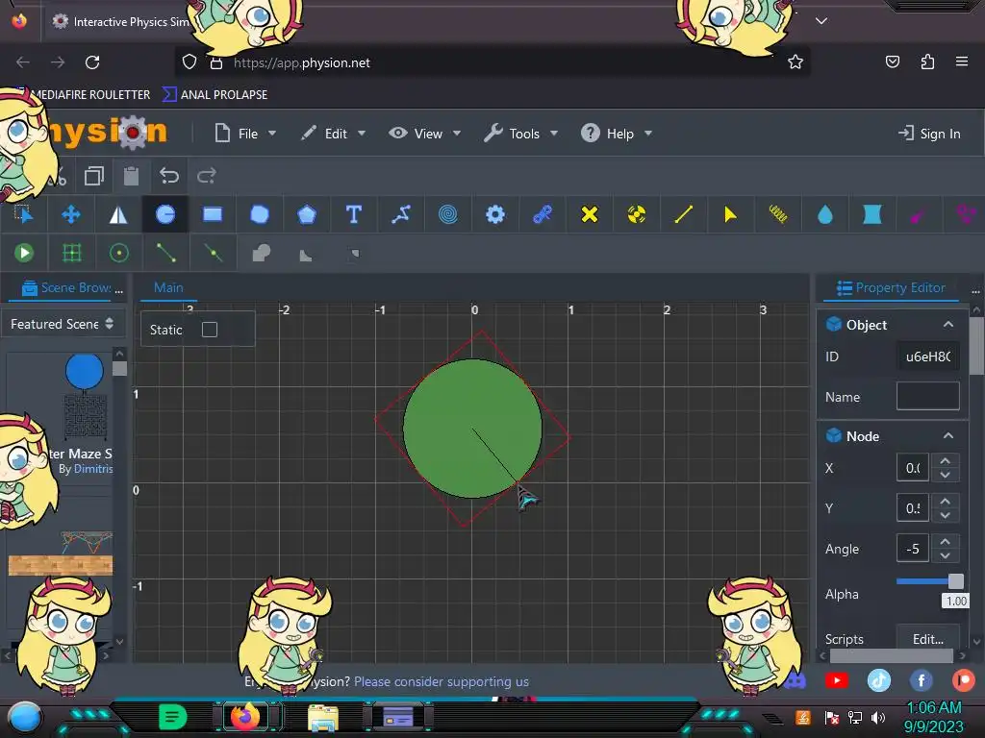
Task: Open the View menu
Action: [425, 134]
